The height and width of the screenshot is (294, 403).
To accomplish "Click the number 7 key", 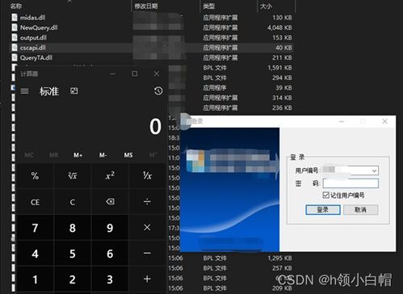I will coord(35,228).
